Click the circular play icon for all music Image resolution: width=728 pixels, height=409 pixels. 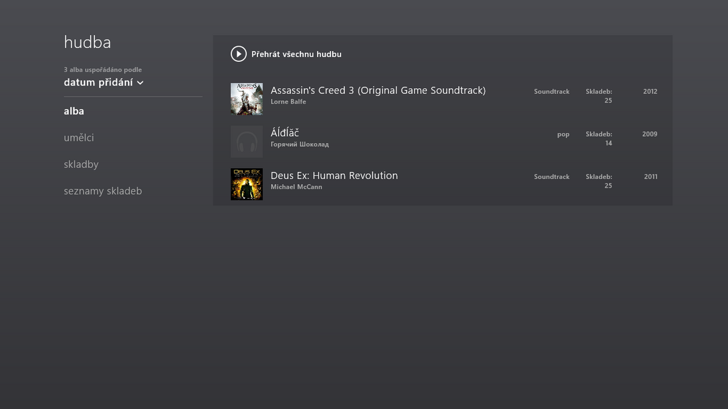238,54
